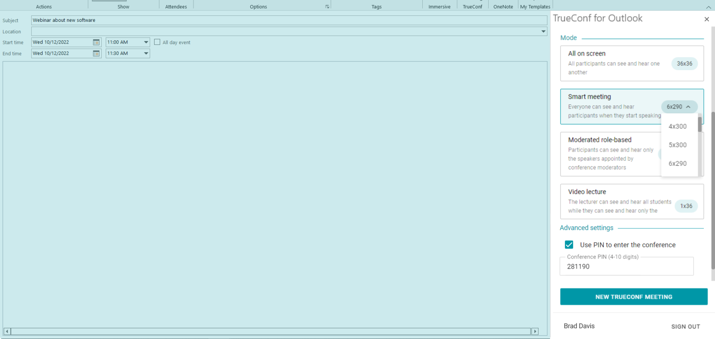Click the Subject input field
715x339 pixels.
tap(289, 20)
